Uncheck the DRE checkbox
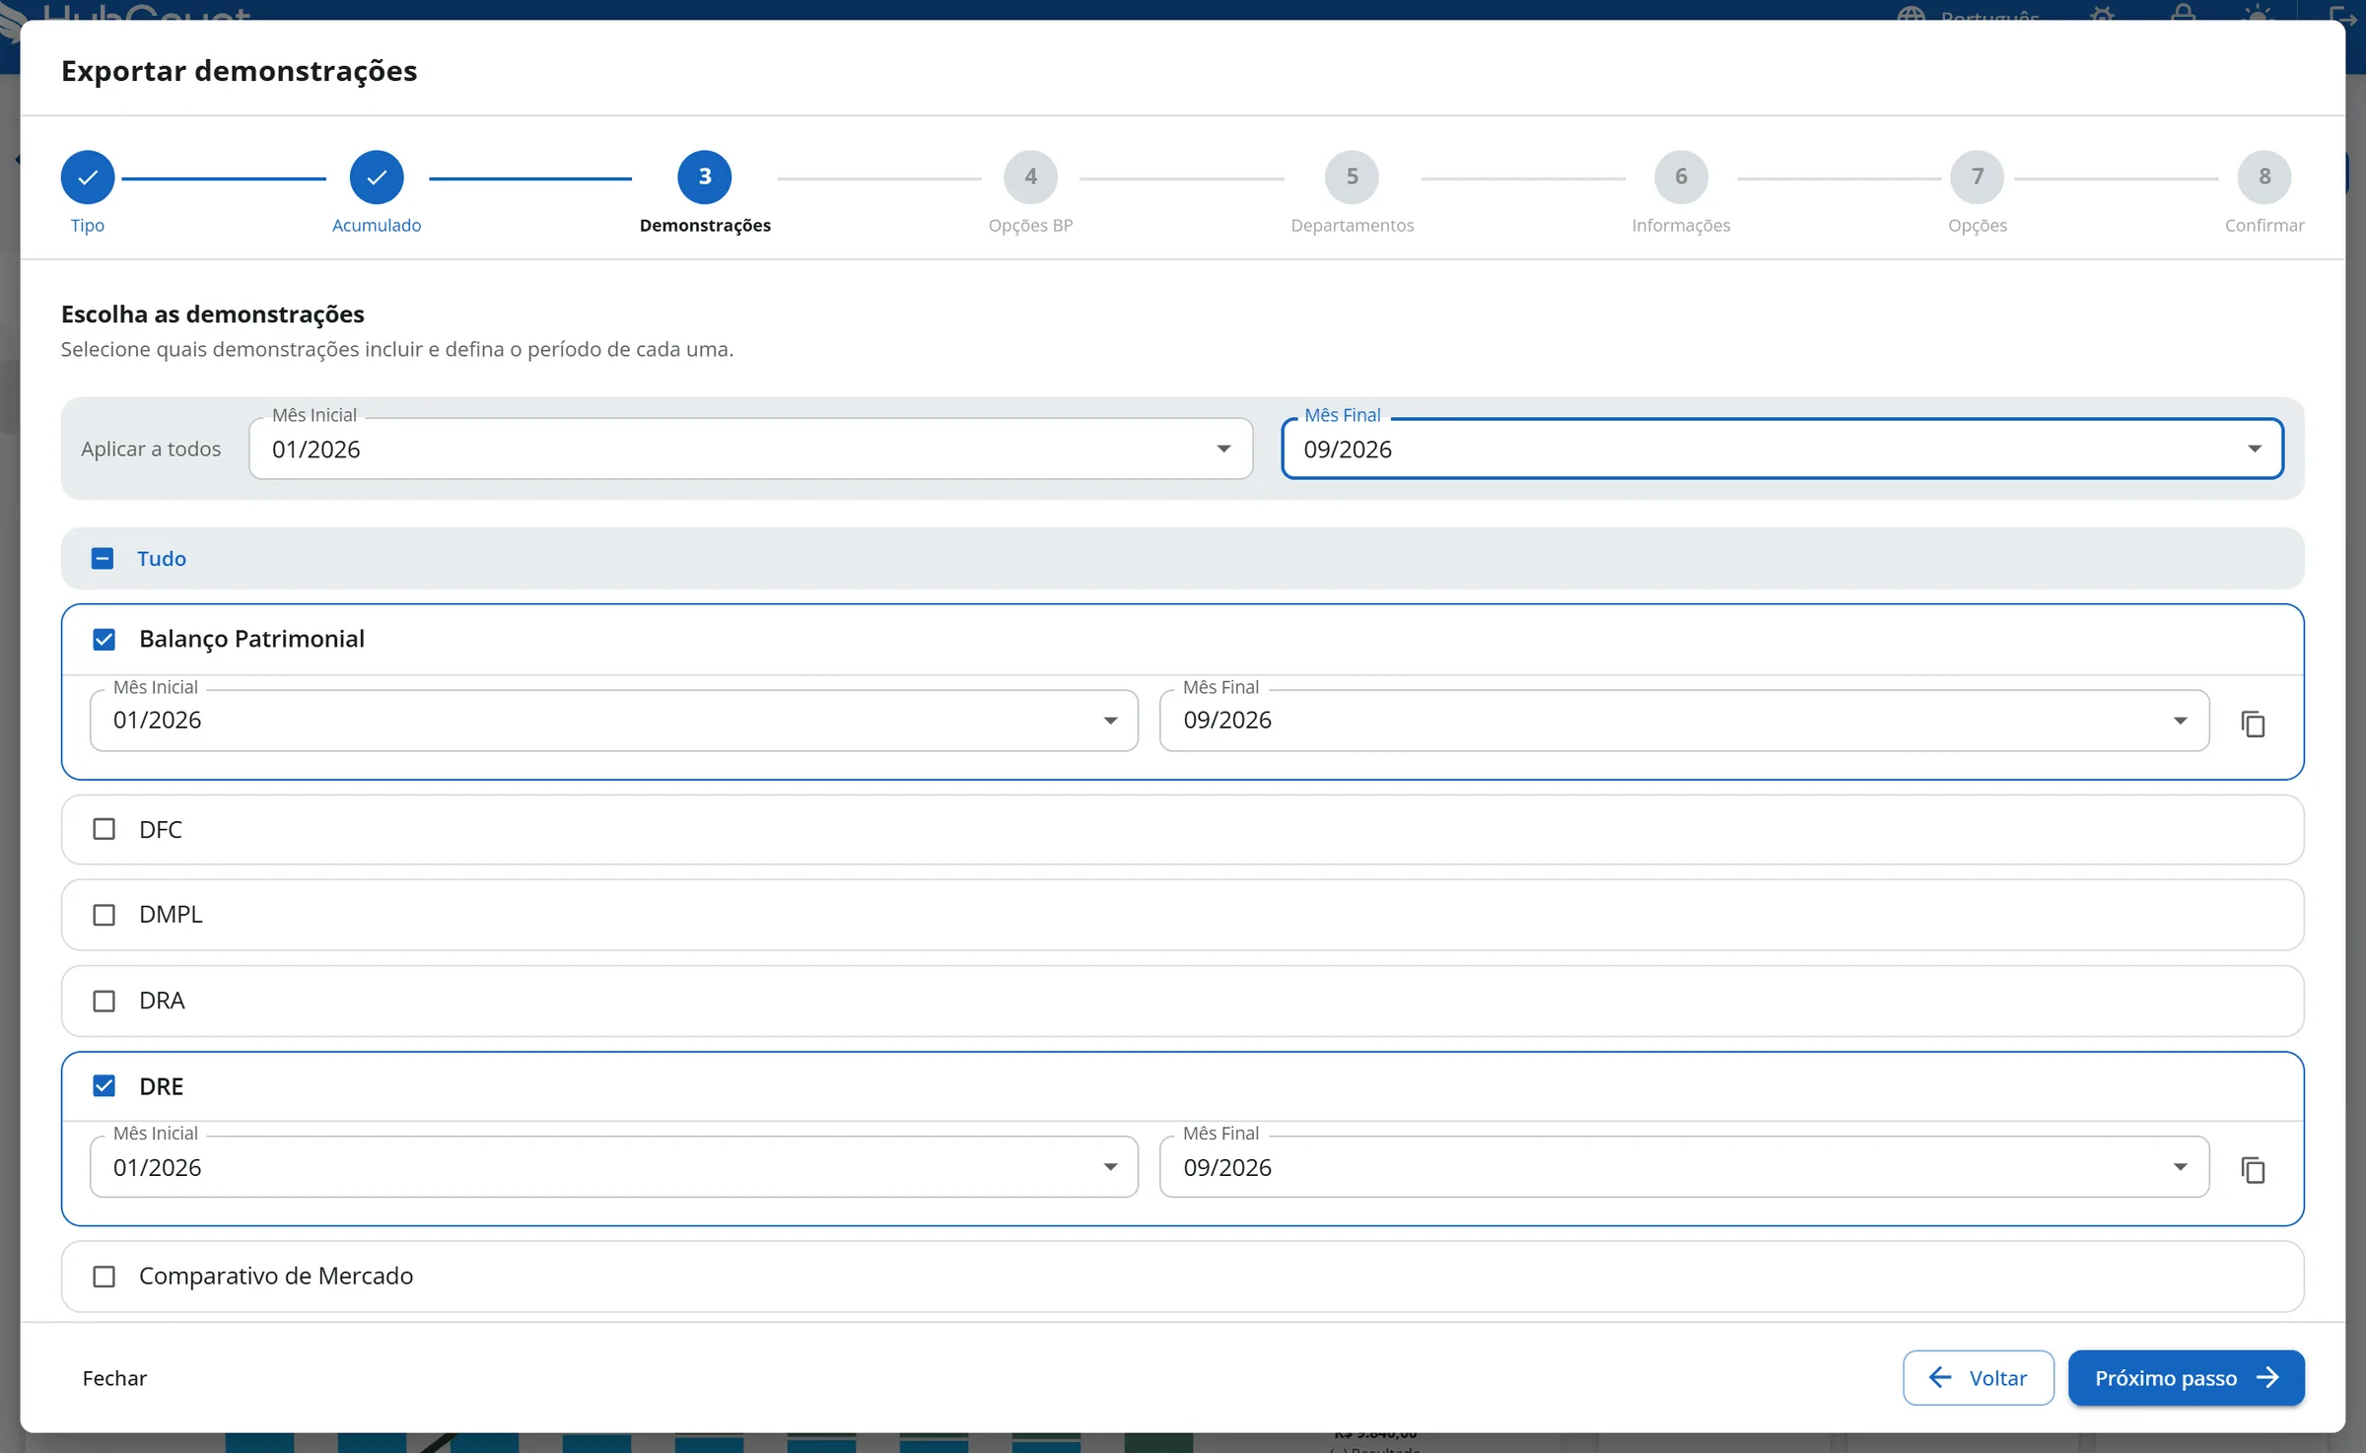The image size is (2366, 1453). (104, 1086)
